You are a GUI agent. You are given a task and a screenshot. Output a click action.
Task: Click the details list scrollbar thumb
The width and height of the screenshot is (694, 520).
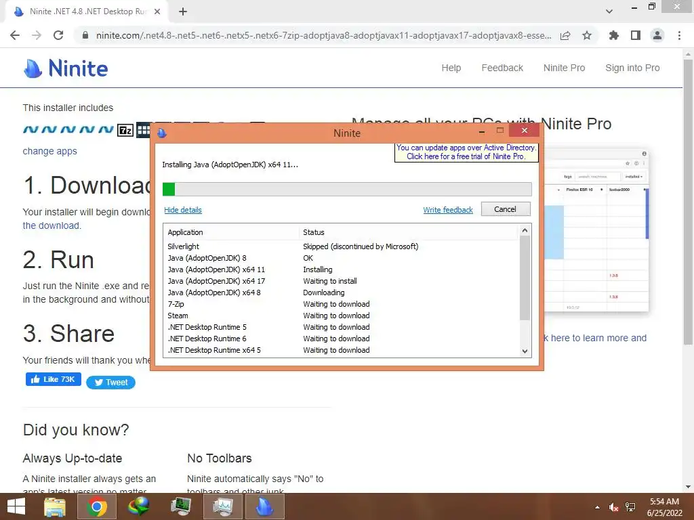click(x=525, y=278)
